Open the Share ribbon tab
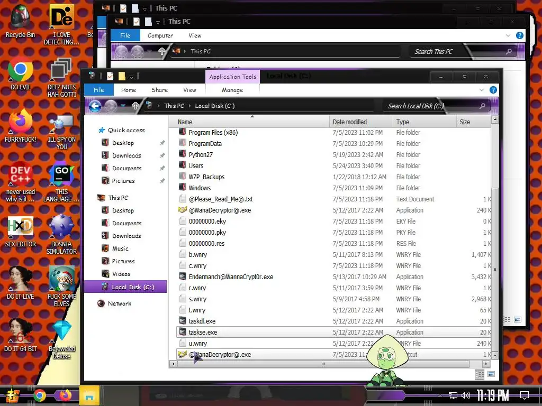 coord(160,90)
